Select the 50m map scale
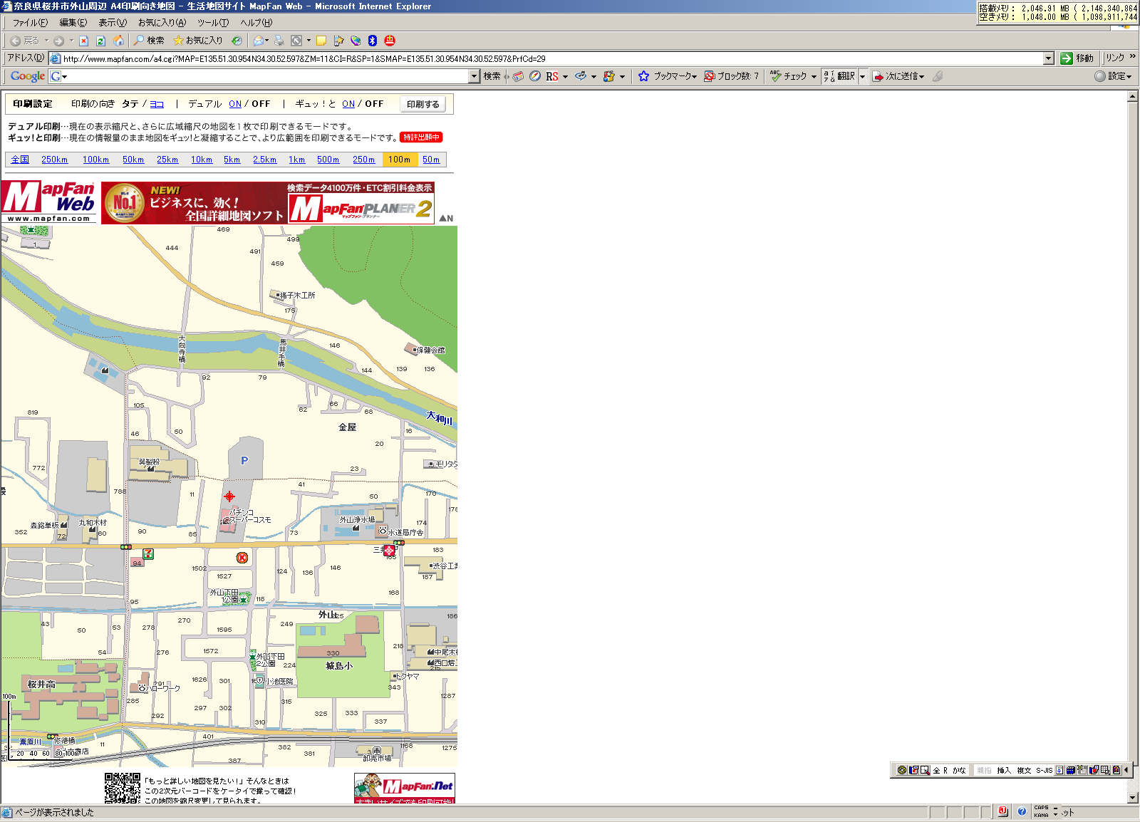 tap(431, 160)
